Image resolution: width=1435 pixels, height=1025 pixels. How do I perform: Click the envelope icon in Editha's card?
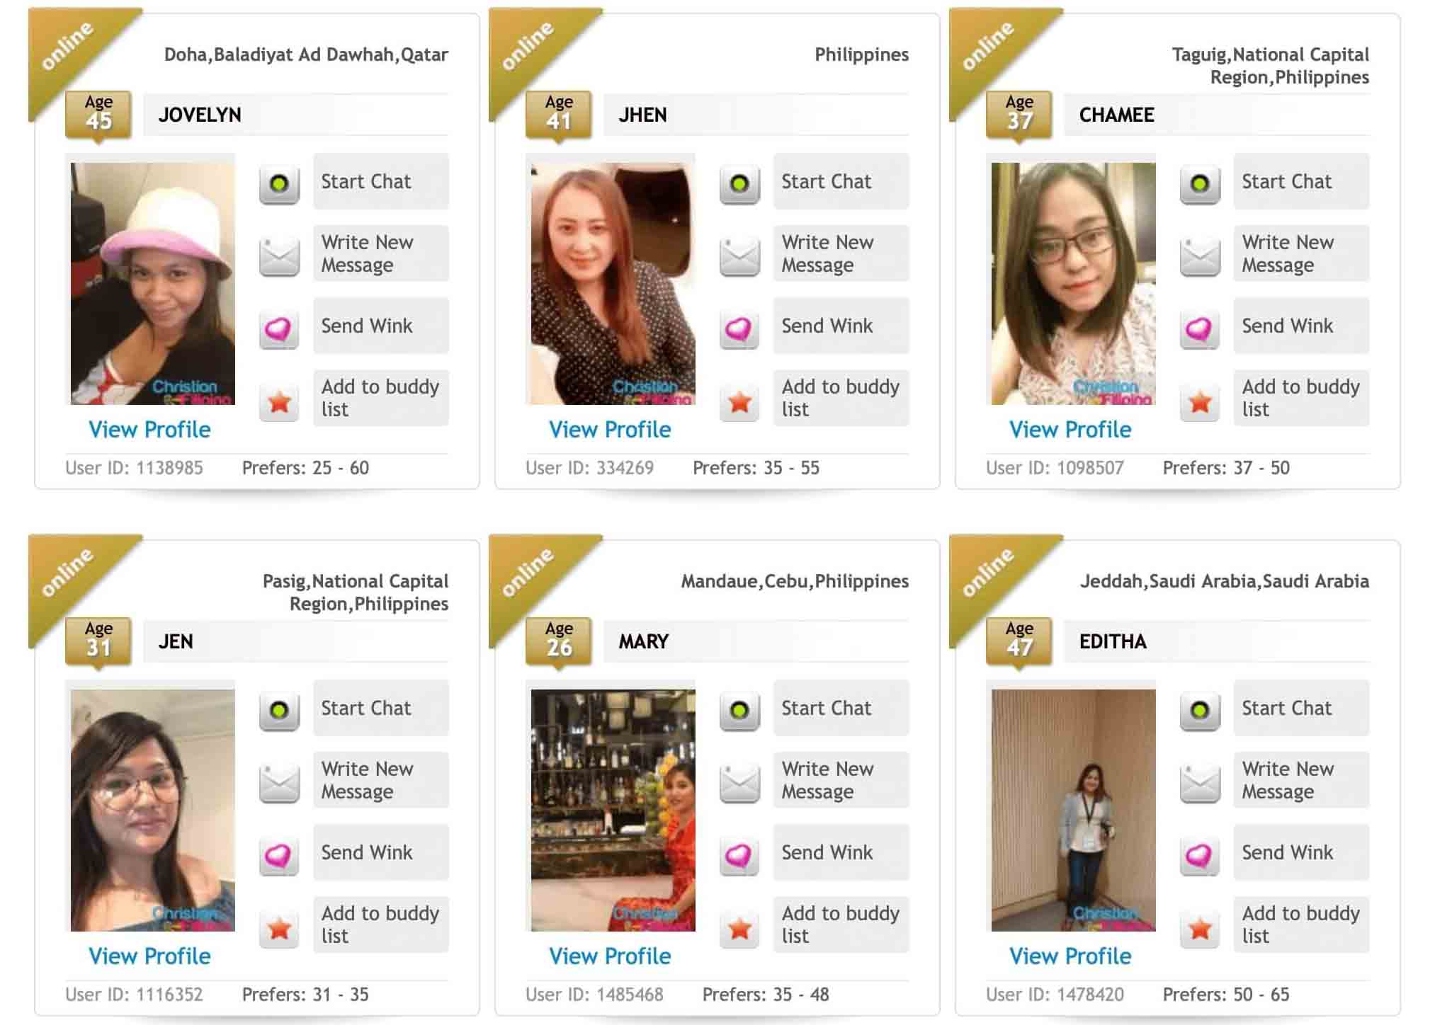(x=1200, y=783)
